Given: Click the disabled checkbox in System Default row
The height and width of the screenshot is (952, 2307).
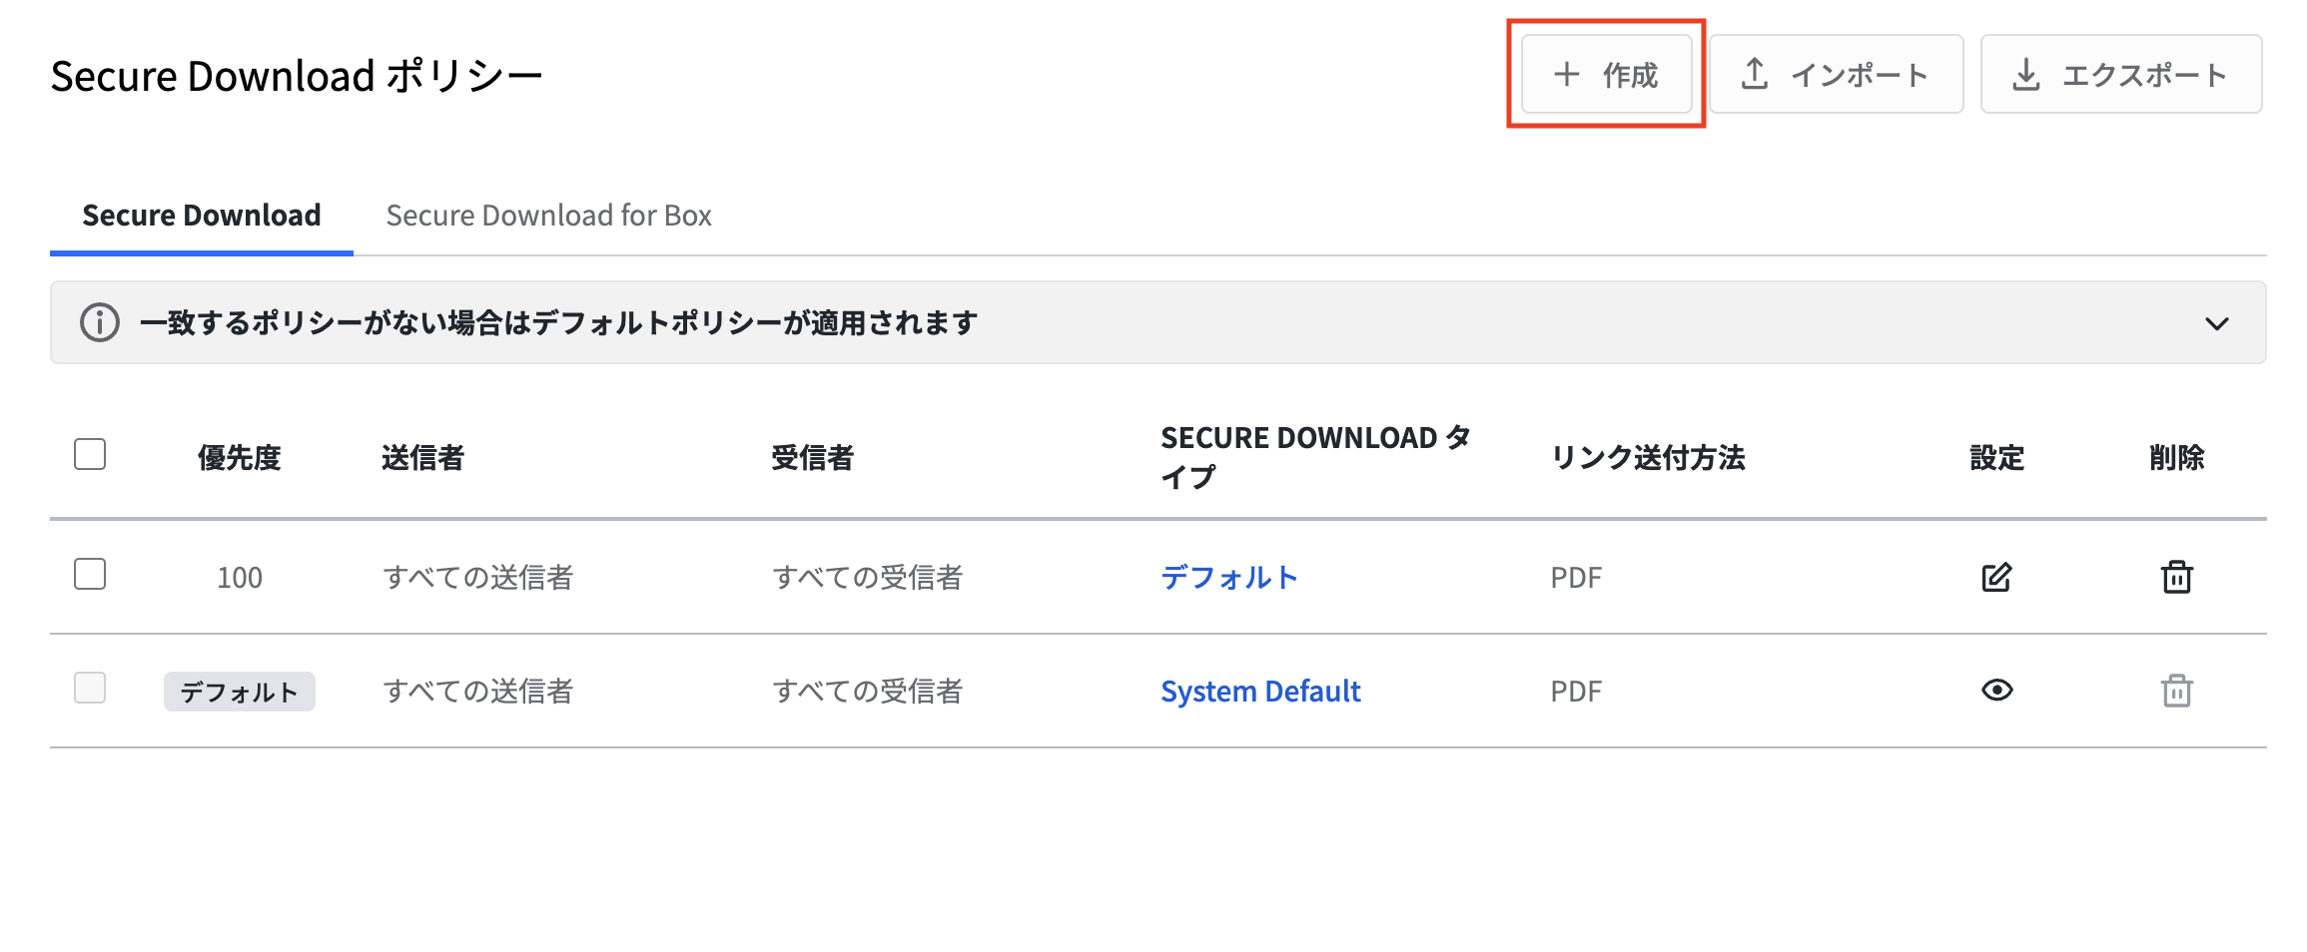Looking at the screenshot, I should tap(90, 688).
